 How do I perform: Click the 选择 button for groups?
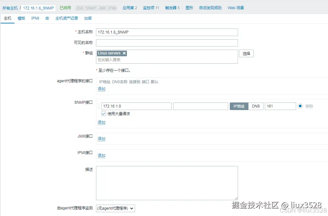tap(246, 54)
